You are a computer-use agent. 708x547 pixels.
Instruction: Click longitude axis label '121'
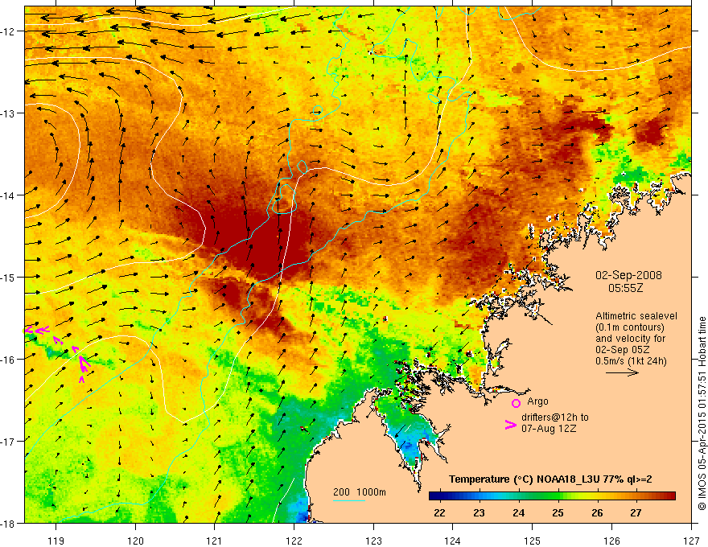(x=215, y=541)
